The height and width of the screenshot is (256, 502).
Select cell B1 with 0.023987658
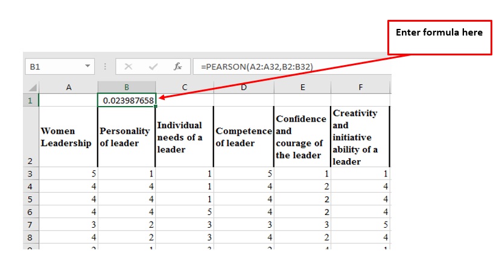pos(127,101)
